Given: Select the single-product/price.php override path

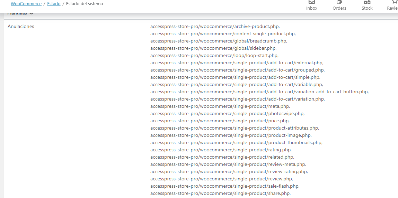Looking at the screenshot, I should click(220, 121).
